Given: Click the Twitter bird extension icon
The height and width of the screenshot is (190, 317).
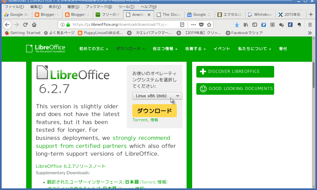Looking at the screenshot, I should coord(263,25).
